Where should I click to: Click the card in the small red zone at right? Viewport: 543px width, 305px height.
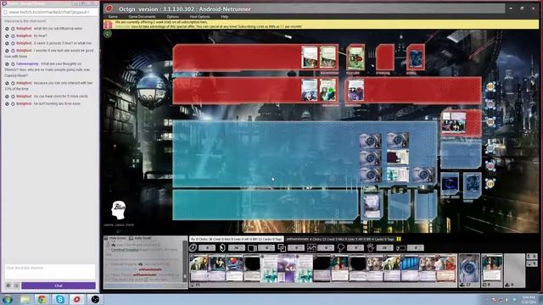click(x=454, y=122)
